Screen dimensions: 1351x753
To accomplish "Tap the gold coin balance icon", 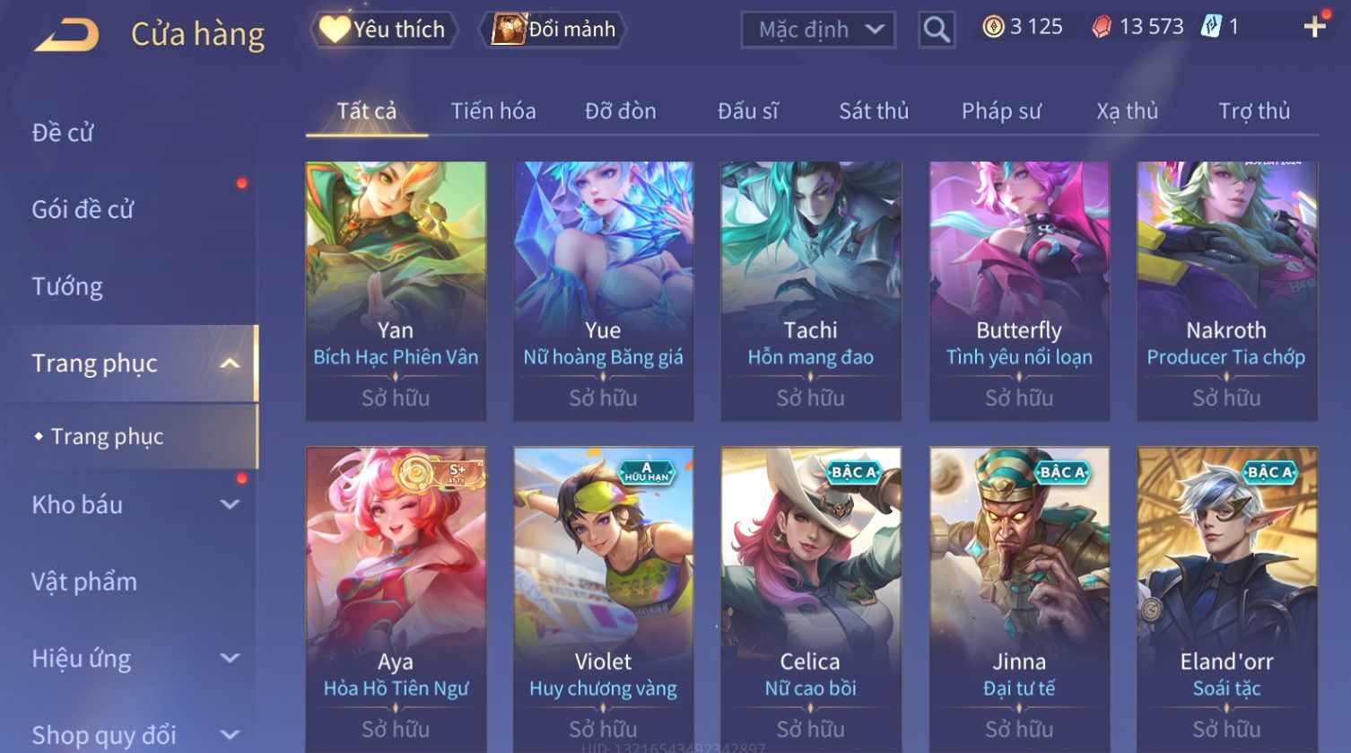I will [993, 27].
